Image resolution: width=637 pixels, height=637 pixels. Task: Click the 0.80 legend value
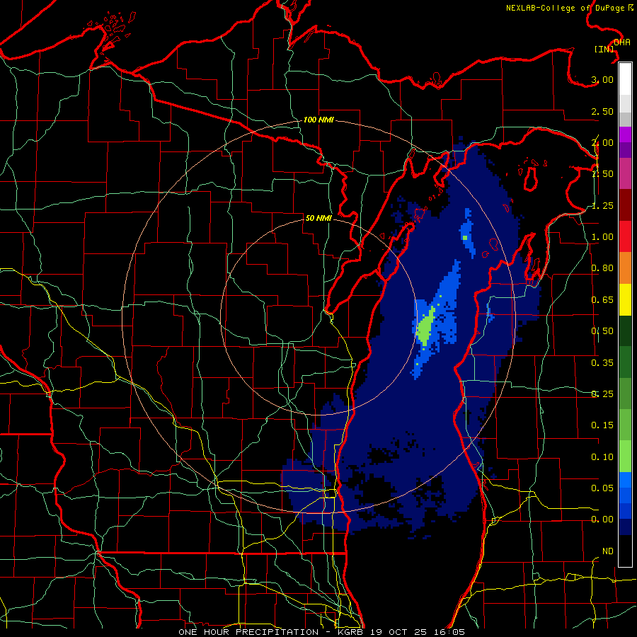click(602, 268)
